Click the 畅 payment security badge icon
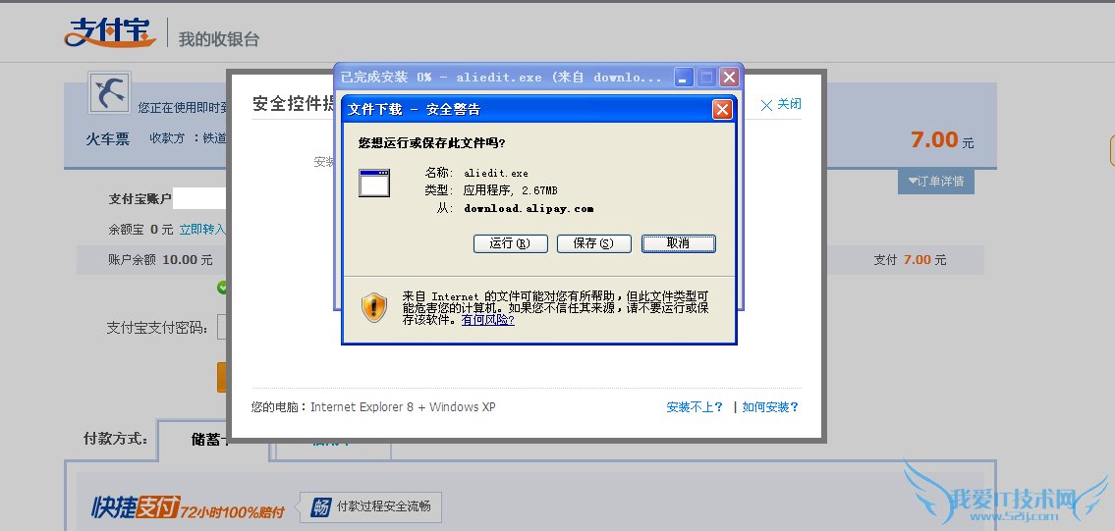 pos(320,506)
